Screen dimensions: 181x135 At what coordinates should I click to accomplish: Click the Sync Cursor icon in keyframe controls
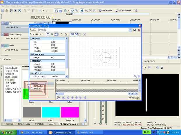(x=58, y=98)
